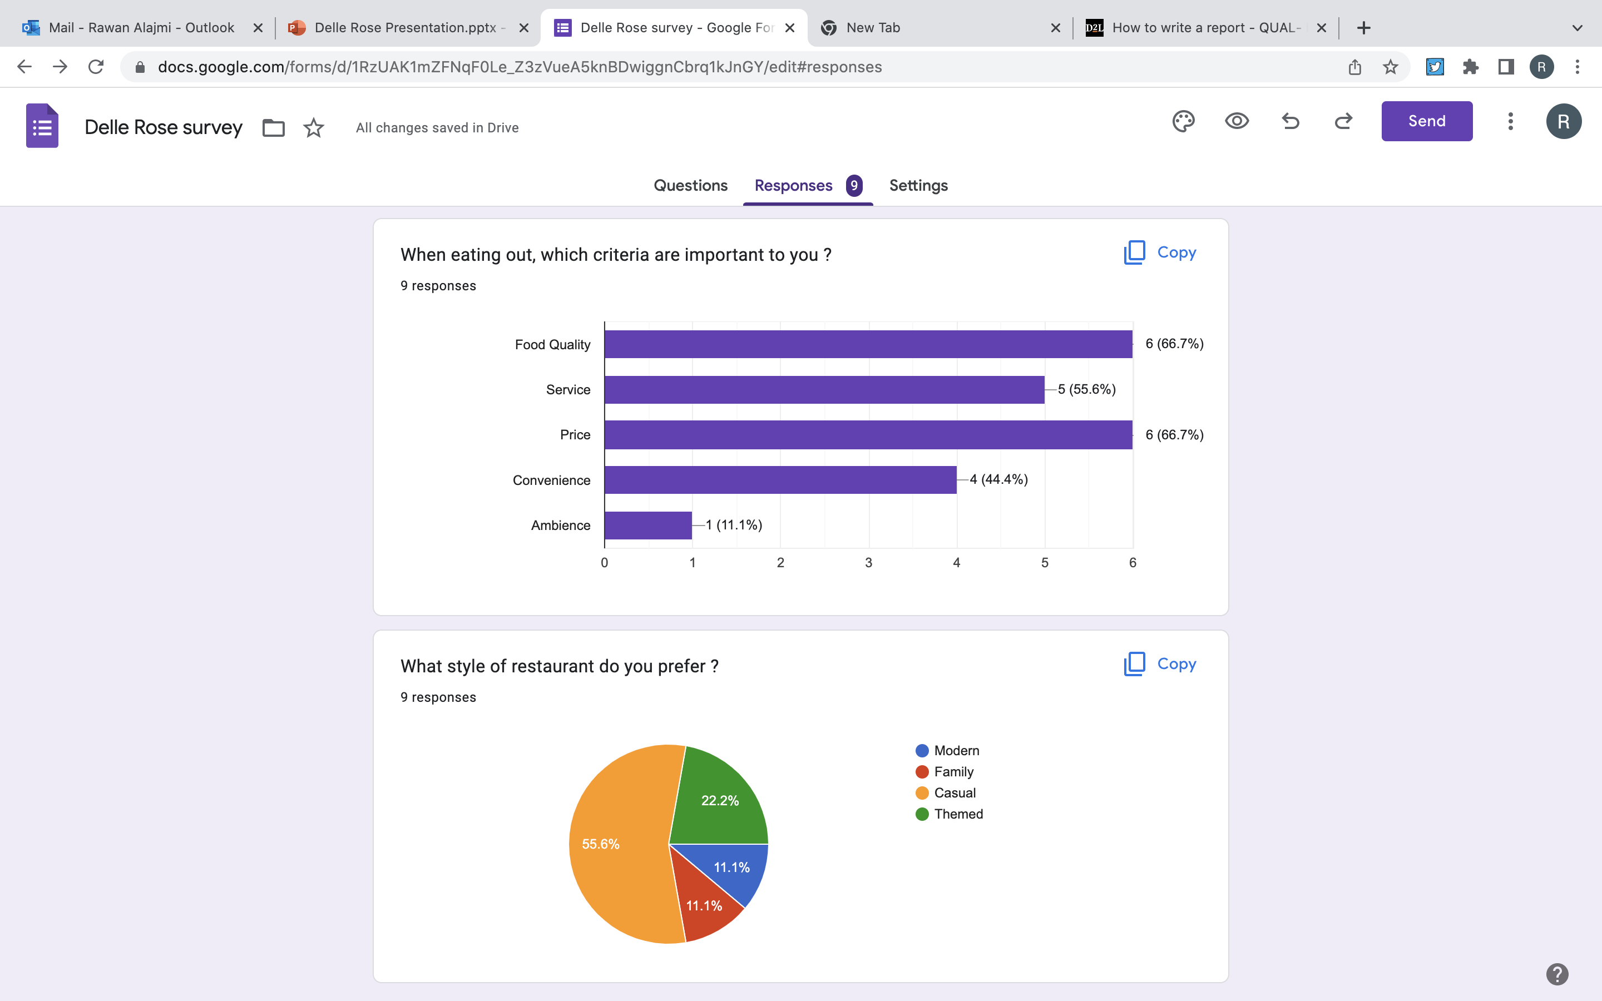Click the Food Quality bar

coord(868,344)
